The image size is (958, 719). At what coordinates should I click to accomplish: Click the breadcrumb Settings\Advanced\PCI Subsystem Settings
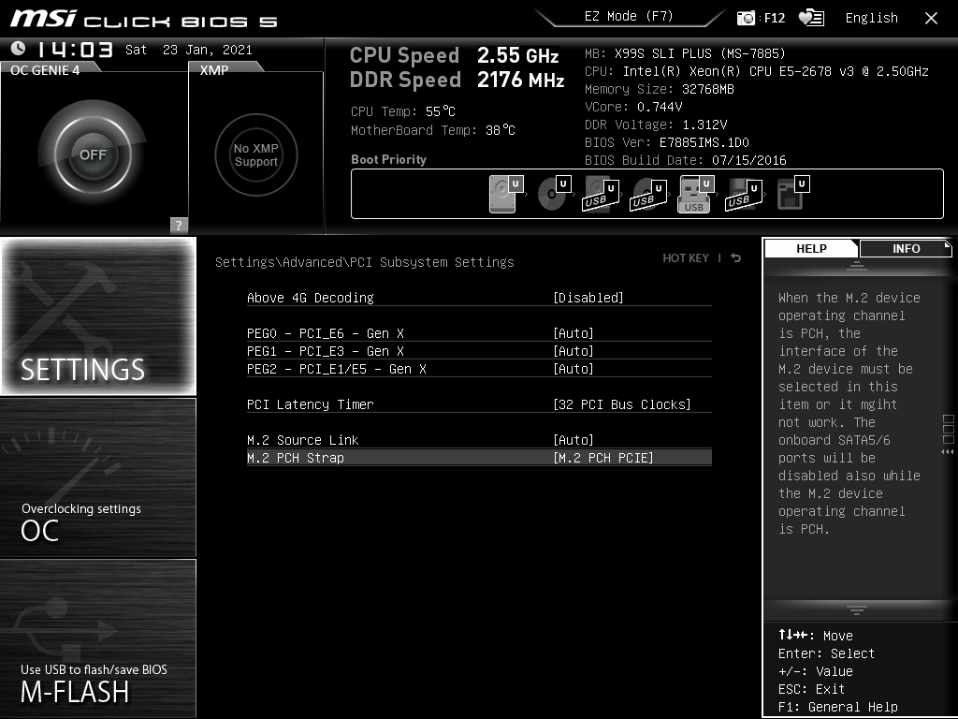coord(364,262)
